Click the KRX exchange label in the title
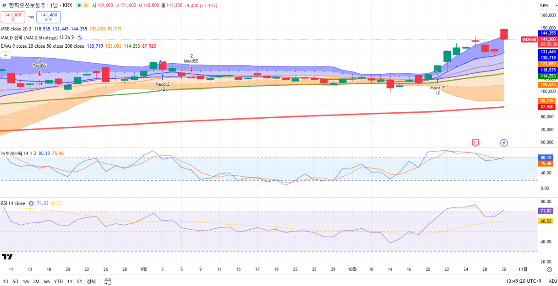558x286 pixels. [x=67, y=6]
